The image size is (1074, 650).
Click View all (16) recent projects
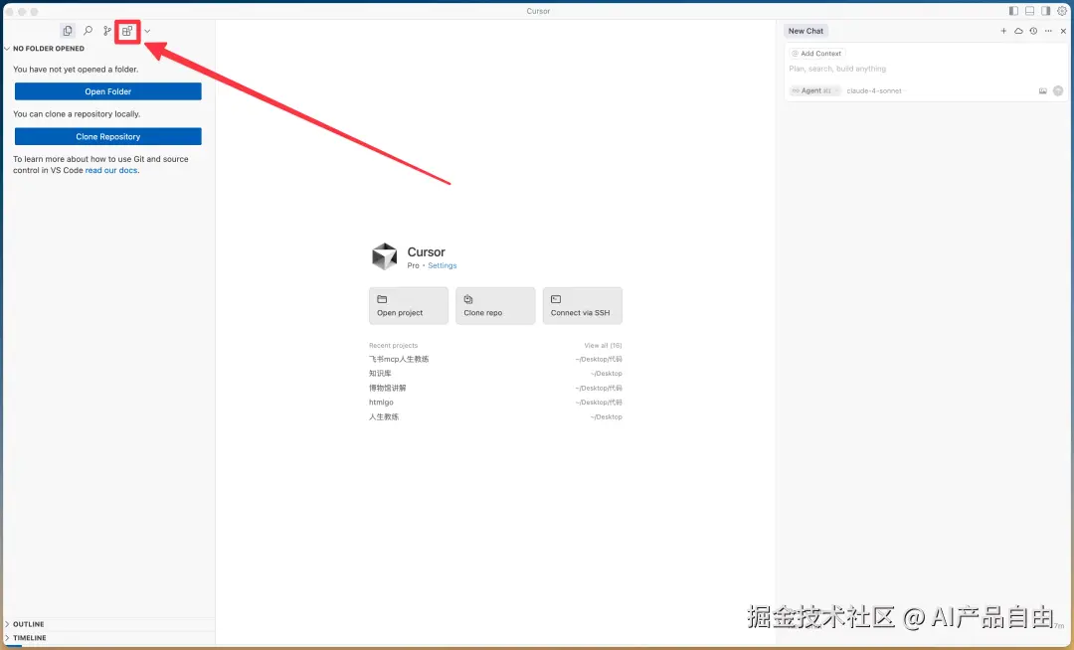coord(603,346)
